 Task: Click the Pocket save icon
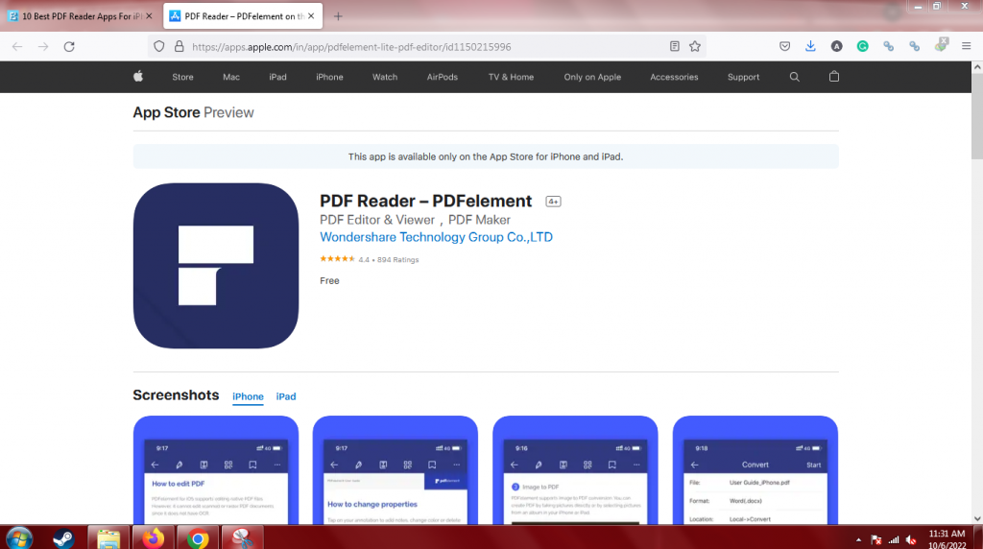pos(785,46)
